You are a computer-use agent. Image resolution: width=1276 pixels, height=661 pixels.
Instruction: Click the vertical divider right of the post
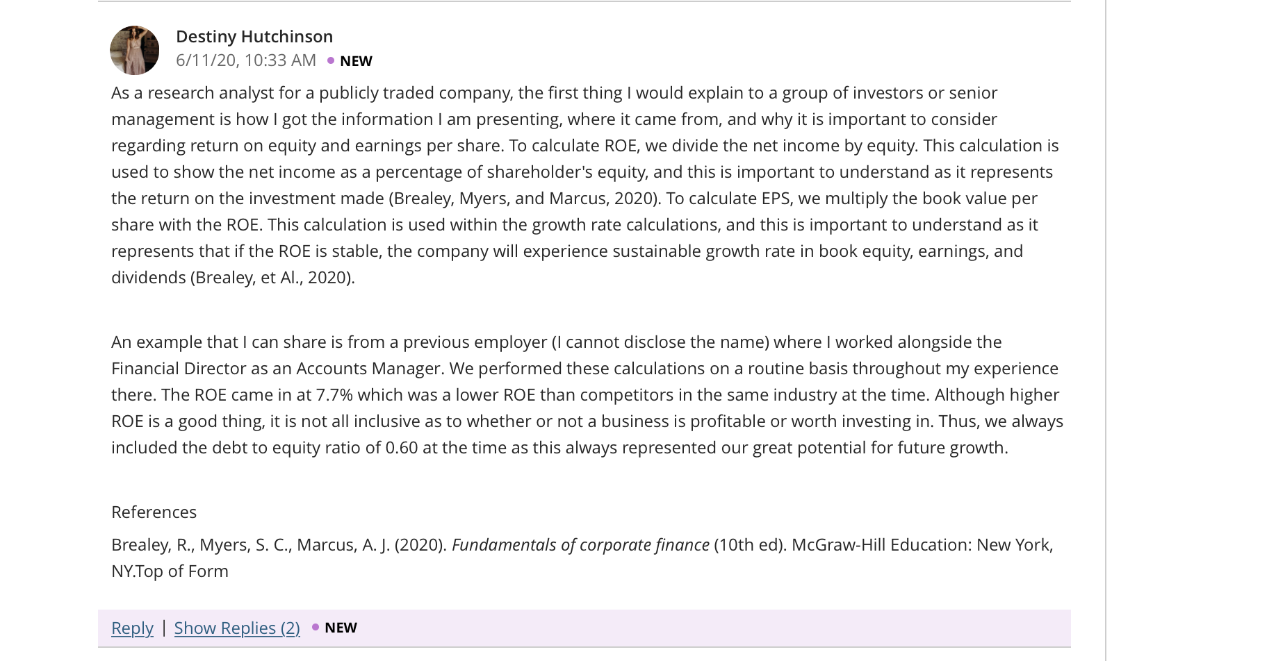[1106, 330]
